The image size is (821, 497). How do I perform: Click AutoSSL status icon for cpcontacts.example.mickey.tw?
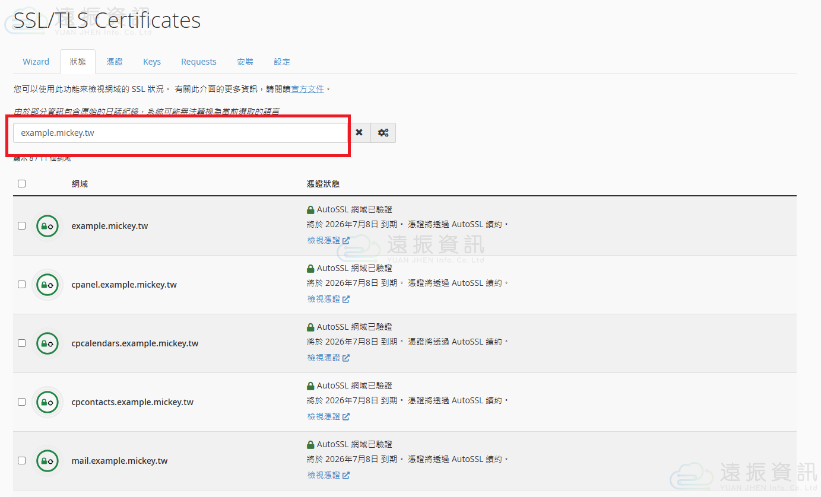click(x=47, y=402)
